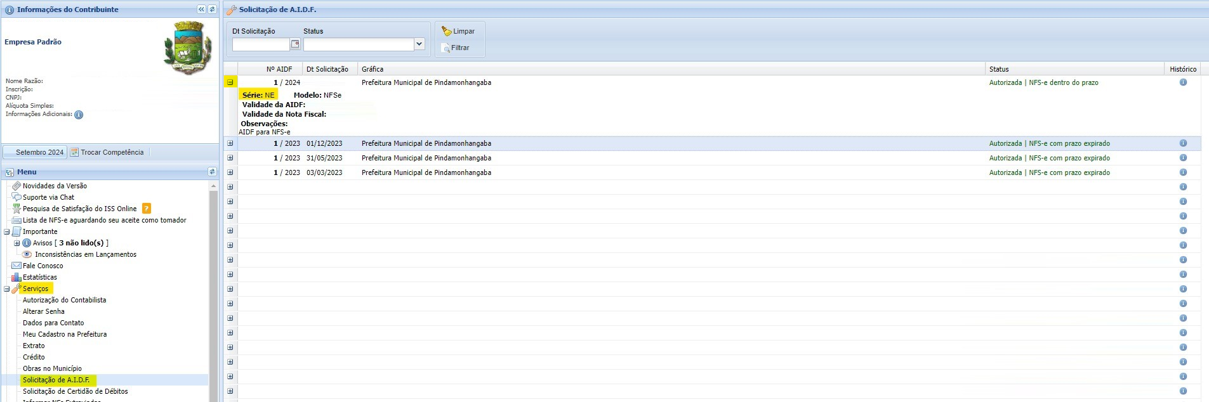1209x402 pixels.
Task: Click the Limpar button
Action: pyautogui.click(x=458, y=31)
